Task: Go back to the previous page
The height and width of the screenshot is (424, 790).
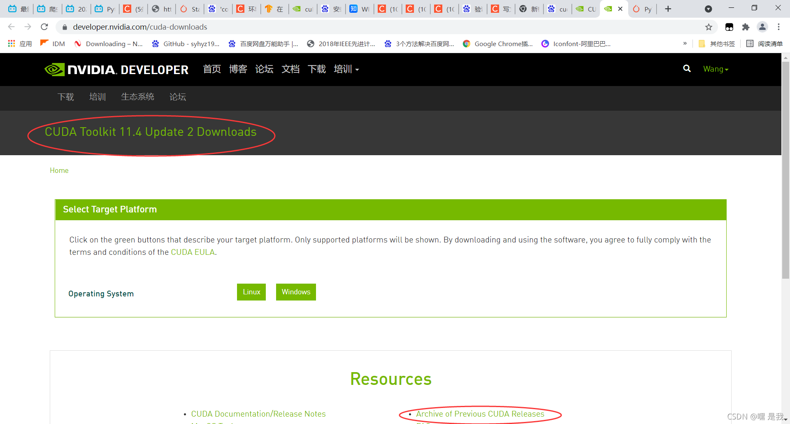Action: coord(12,27)
